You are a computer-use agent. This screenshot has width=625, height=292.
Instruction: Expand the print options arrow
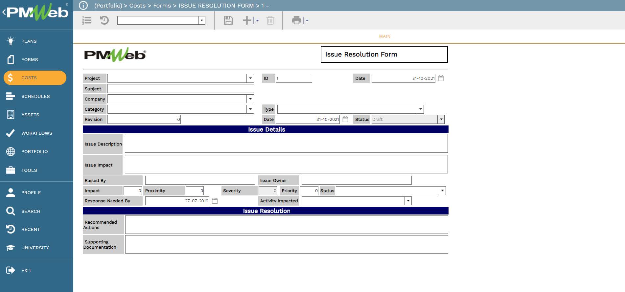tap(307, 21)
